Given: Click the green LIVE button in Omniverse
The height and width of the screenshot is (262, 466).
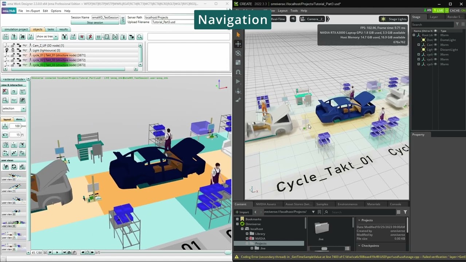Looking at the screenshot, I should (438, 11).
